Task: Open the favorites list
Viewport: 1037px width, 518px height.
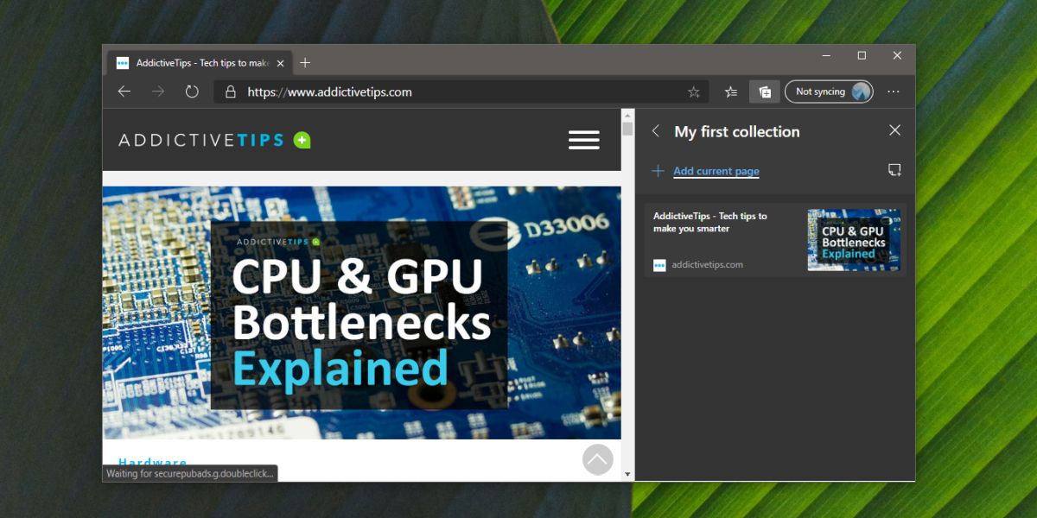Action: click(x=731, y=92)
